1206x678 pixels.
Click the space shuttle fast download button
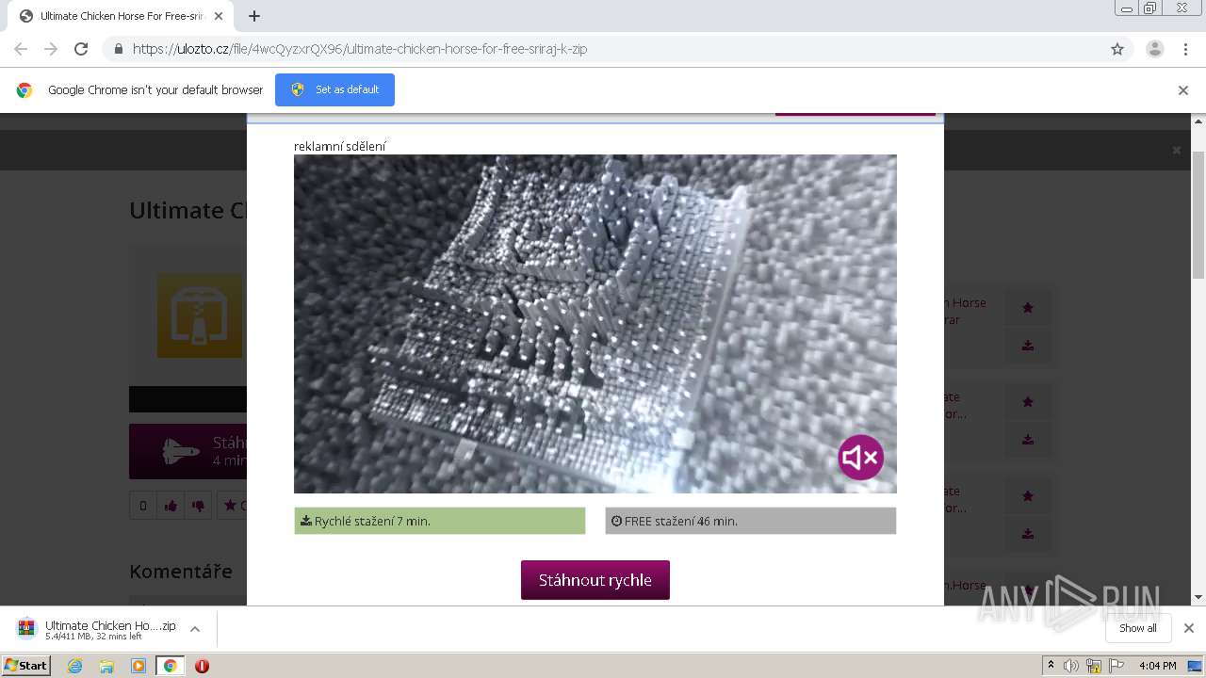[188, 451]
